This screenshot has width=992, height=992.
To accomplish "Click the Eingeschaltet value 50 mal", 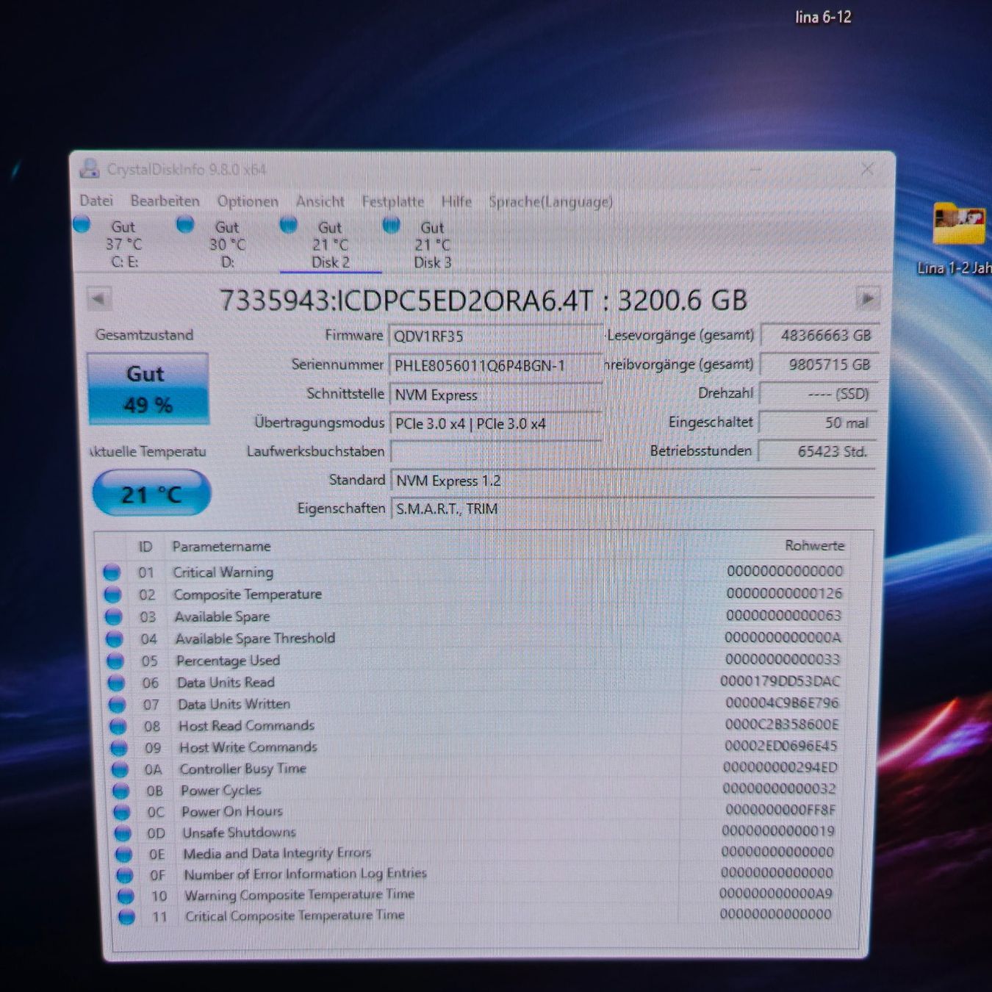I will point(817,423).
